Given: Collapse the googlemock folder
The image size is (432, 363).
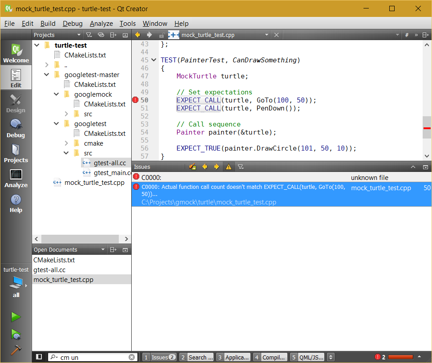Looking at the screenshot, I should [57, 94].
